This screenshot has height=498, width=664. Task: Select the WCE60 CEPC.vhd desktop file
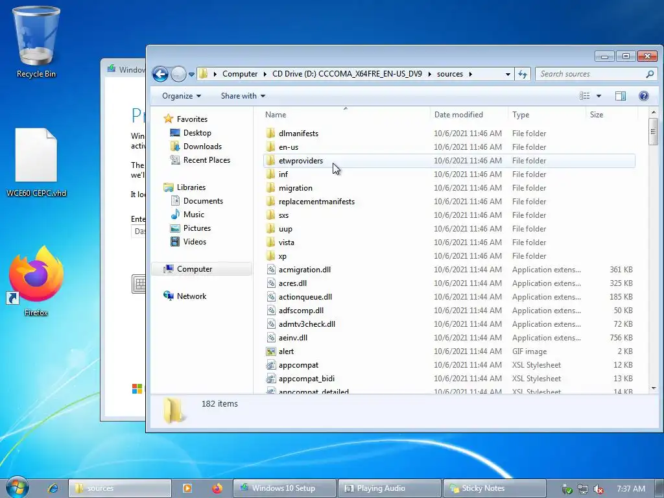click(36, 163)
